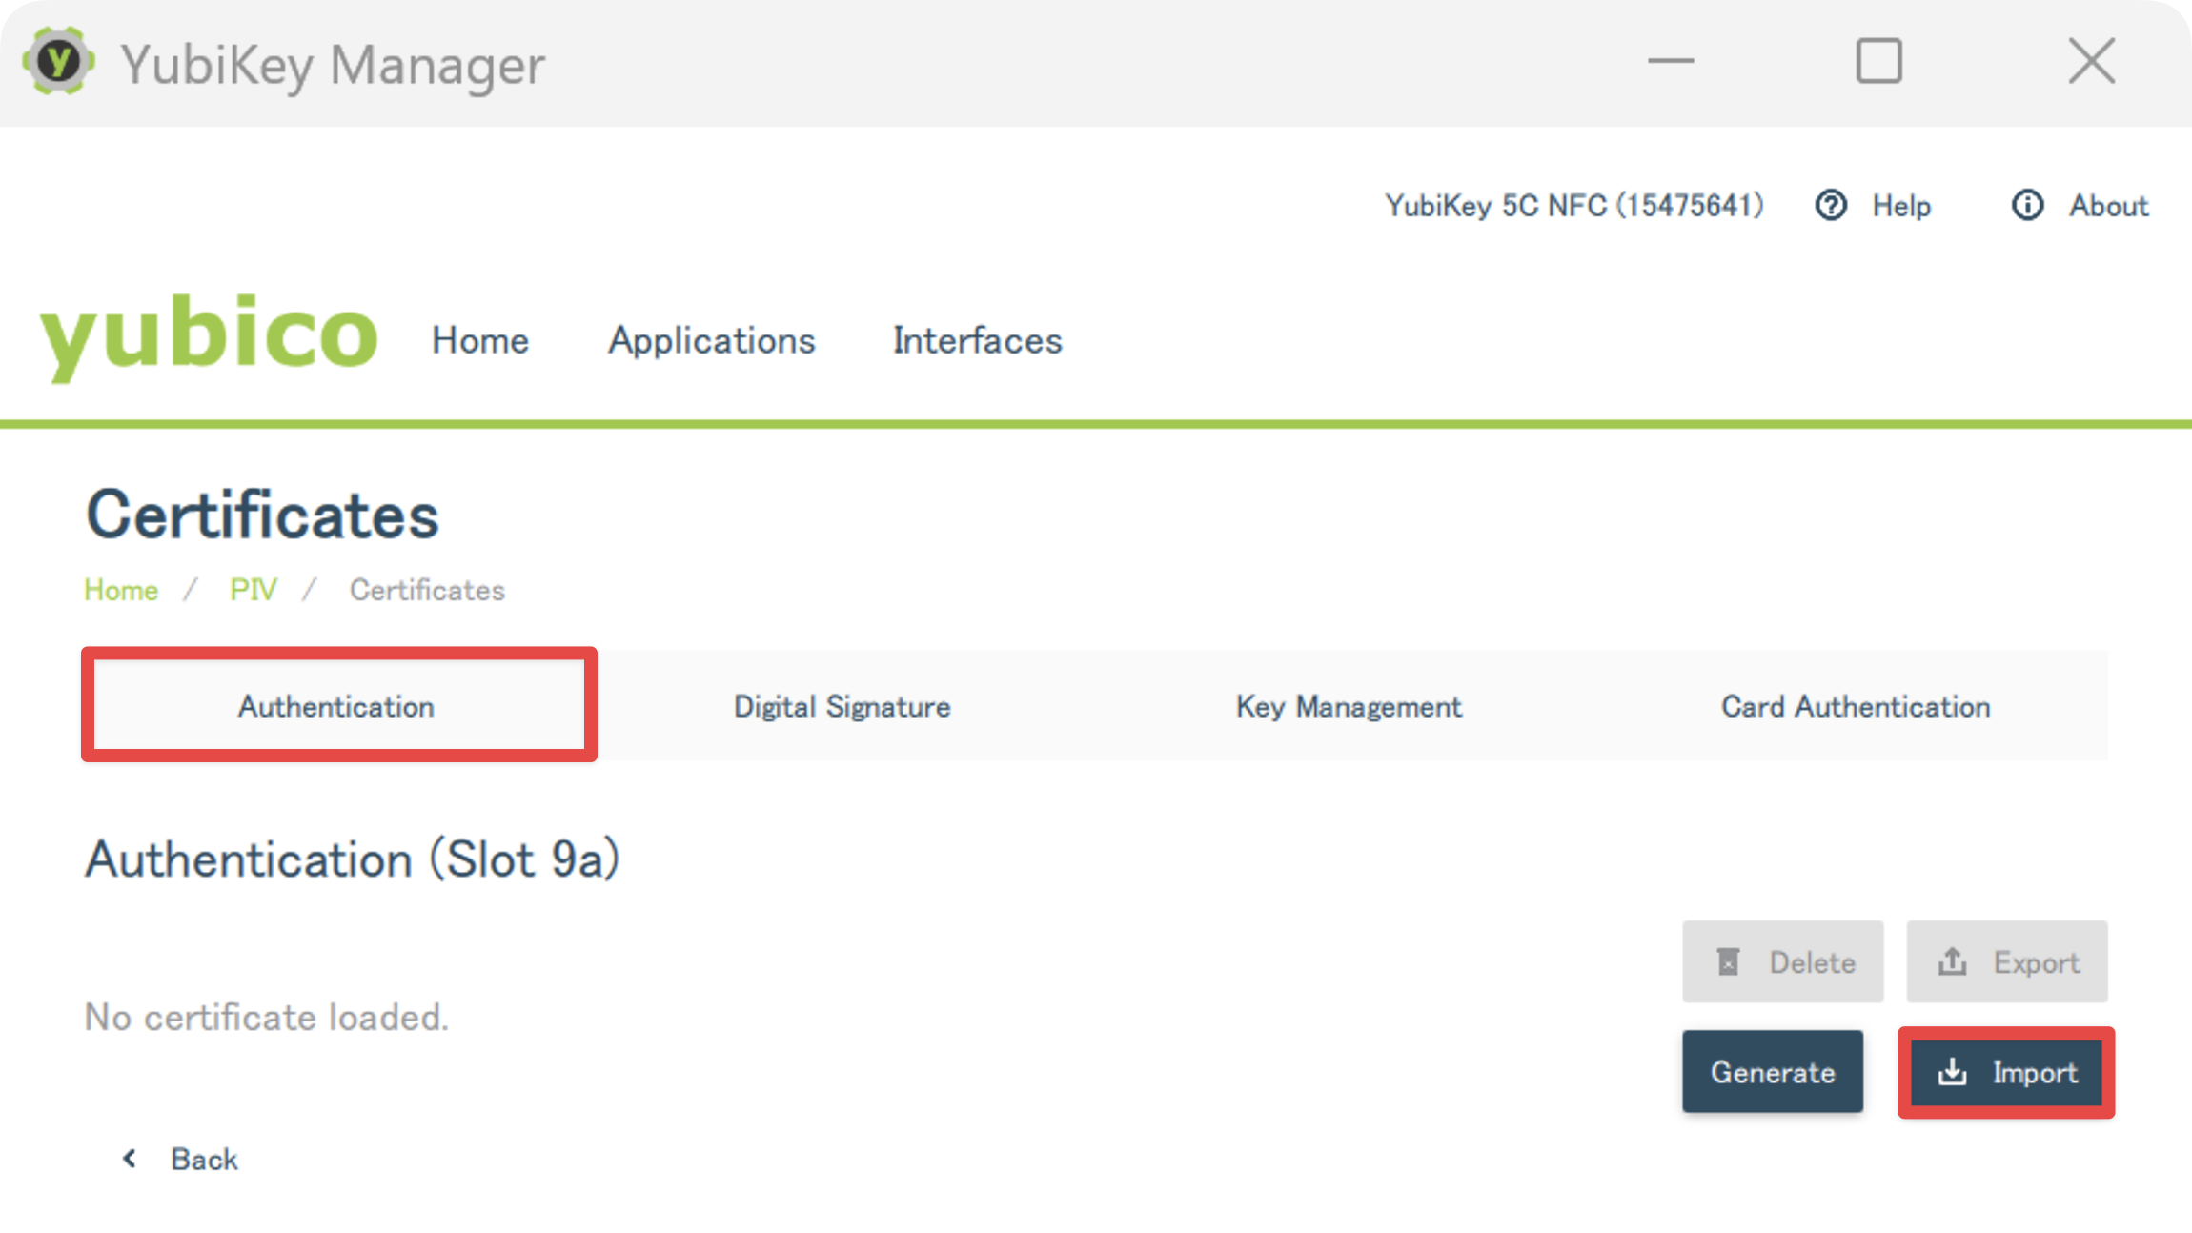Open the Help link

[x=1901, y=205]
